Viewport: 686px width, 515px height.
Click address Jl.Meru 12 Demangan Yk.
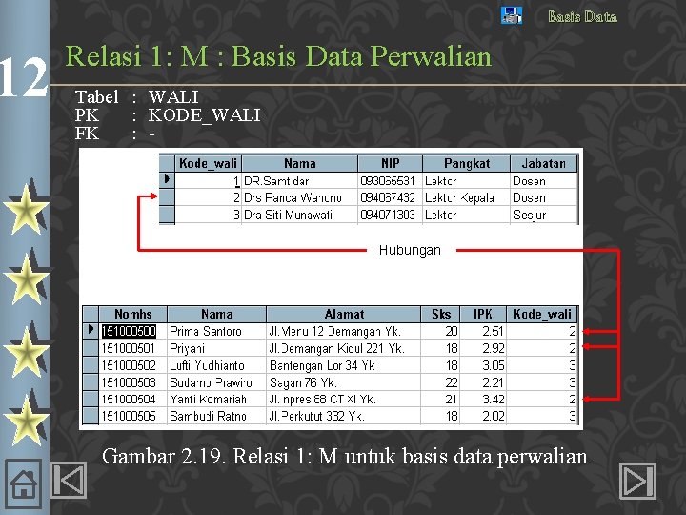pos(335,331)
